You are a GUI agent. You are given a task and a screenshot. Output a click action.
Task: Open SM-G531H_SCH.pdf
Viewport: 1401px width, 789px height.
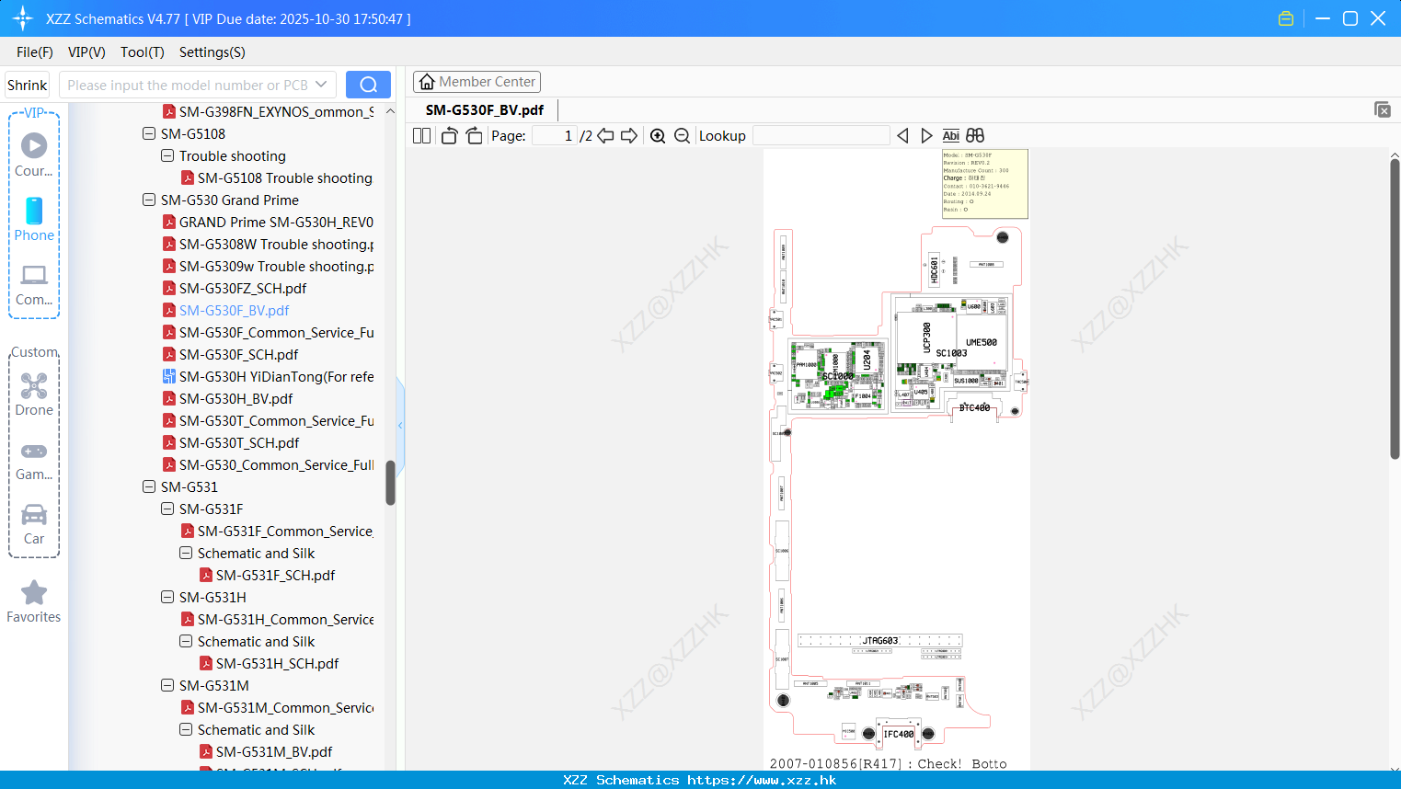(277, 663)
